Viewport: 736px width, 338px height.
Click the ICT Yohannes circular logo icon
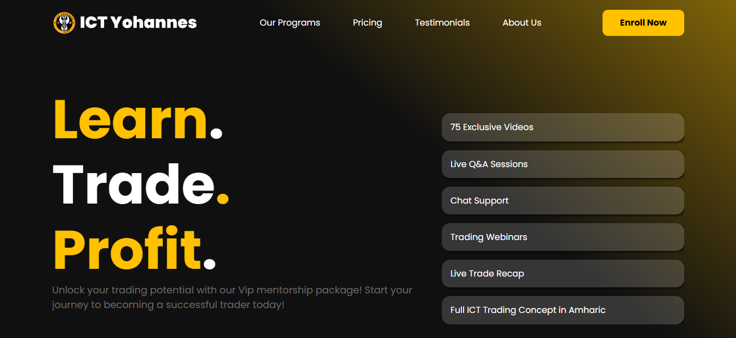[64, 23]
